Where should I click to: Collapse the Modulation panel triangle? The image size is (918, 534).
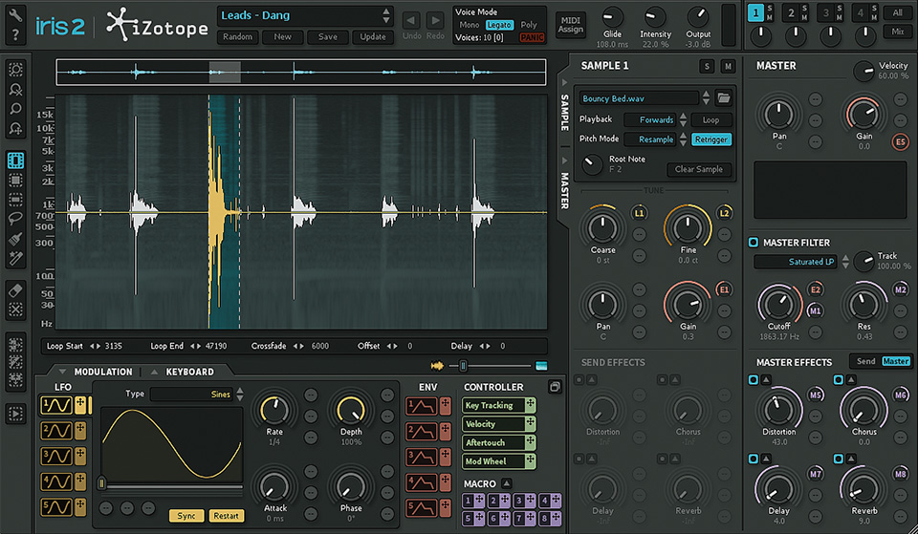pos(63,372)
